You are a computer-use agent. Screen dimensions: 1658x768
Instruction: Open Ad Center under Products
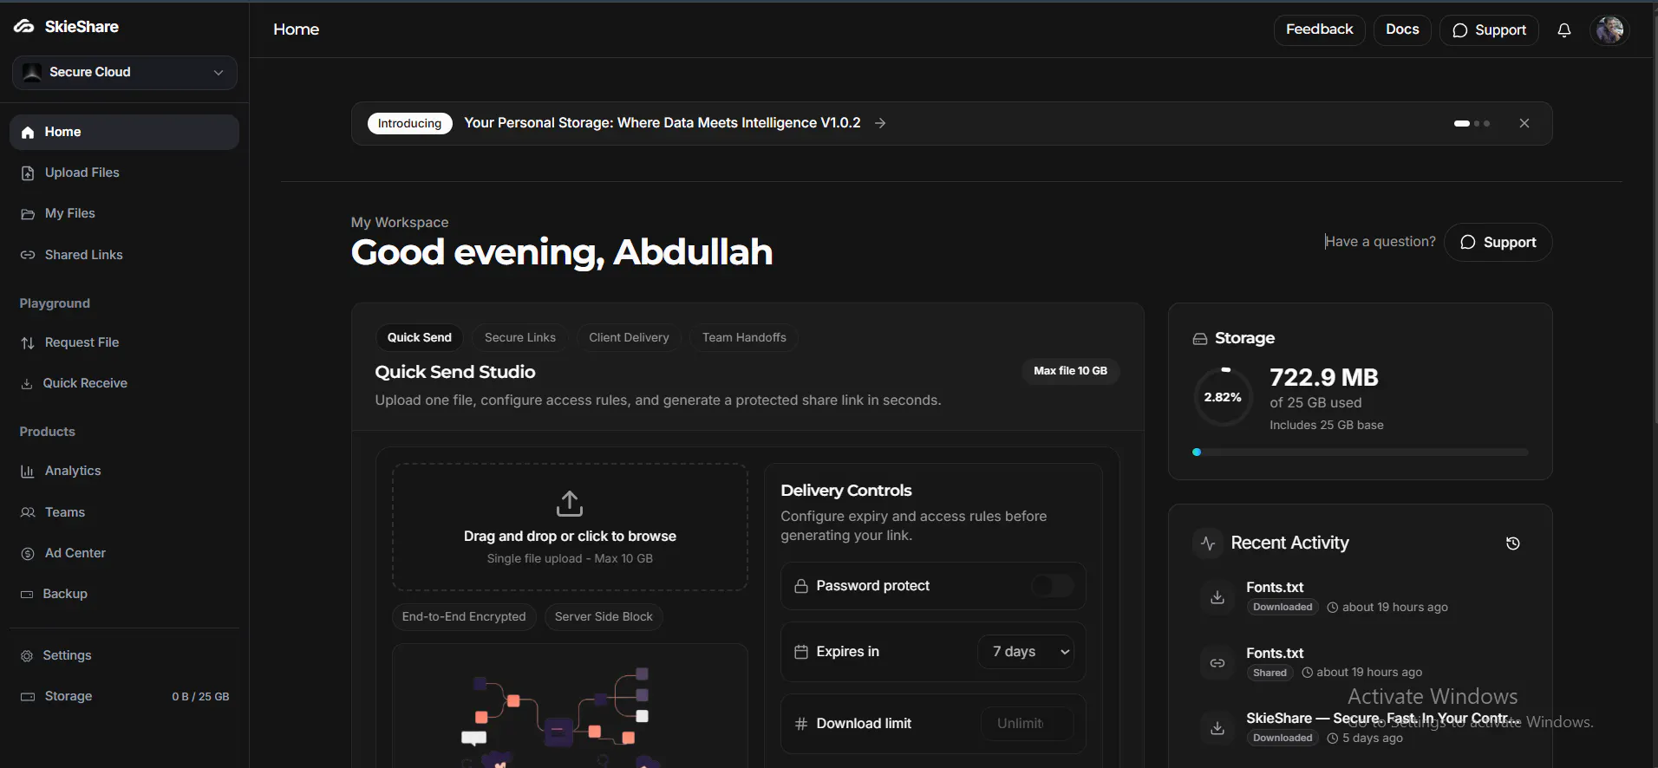click(x=124, y=554)
